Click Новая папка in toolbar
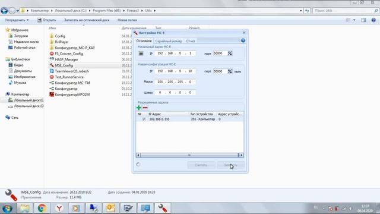Image resolution: width=380 pixels, height=214 pixels. [x=127, y=20]
